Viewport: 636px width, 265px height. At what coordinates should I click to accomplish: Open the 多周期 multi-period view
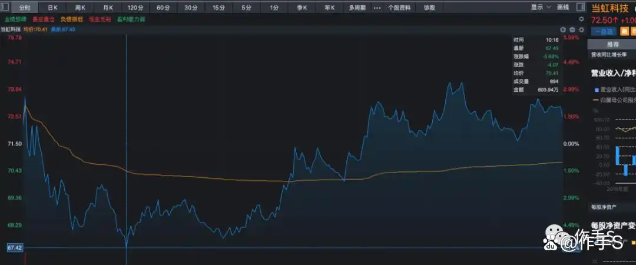[356, 8]
